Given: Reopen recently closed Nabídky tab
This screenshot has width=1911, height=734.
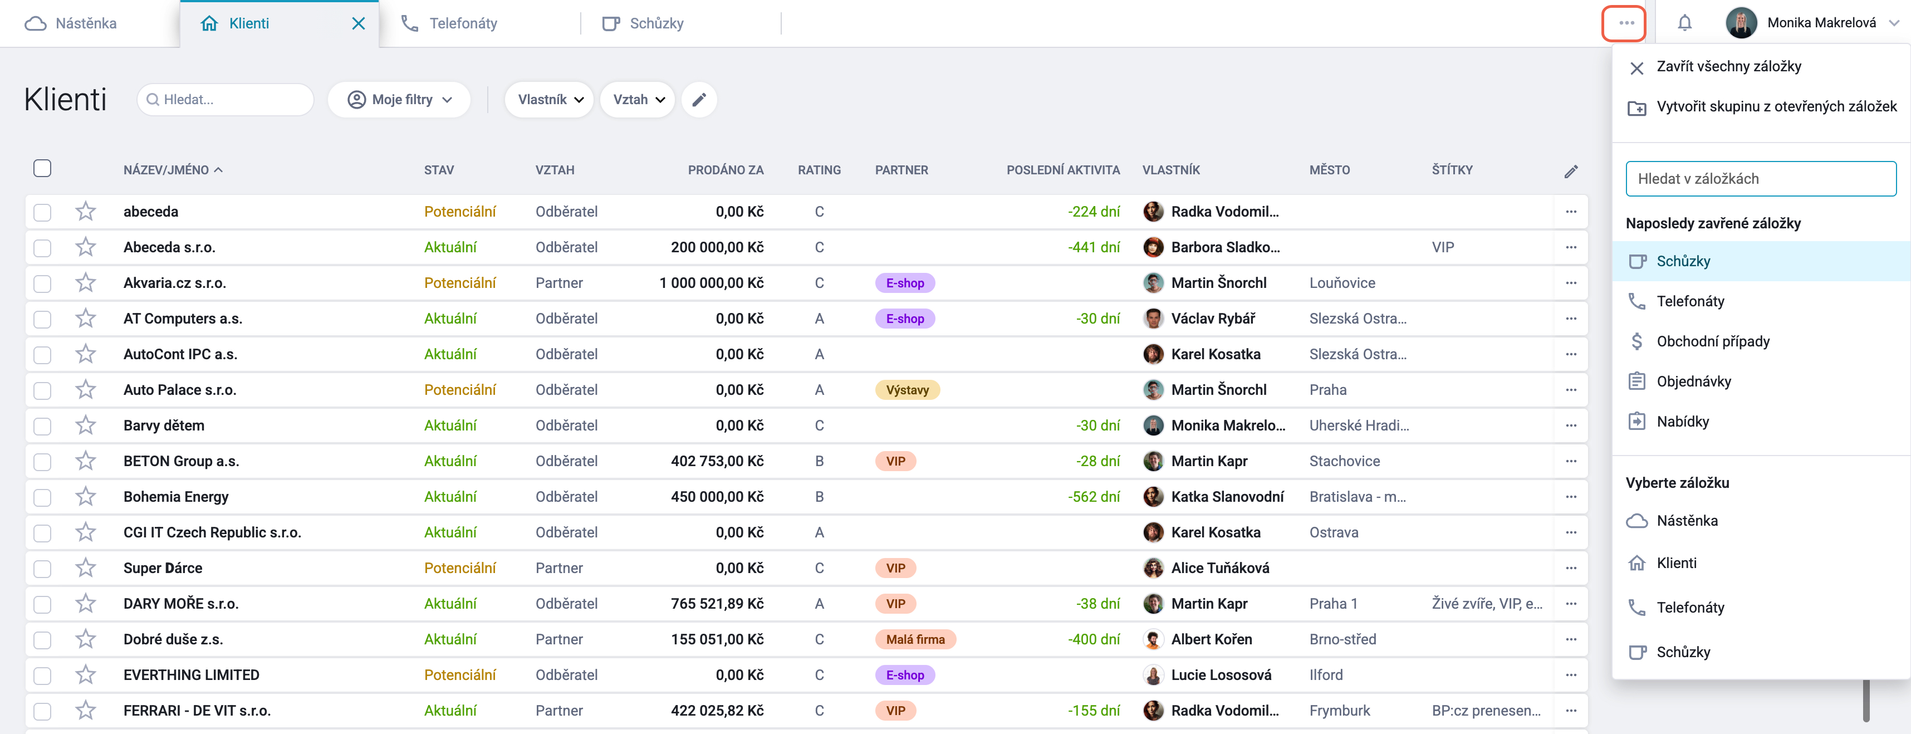Looking at the screenshot, I should pos(1761,422).
